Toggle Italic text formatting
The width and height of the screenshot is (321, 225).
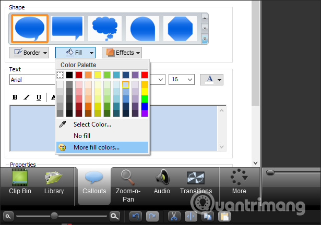click(x=27, y=97)
